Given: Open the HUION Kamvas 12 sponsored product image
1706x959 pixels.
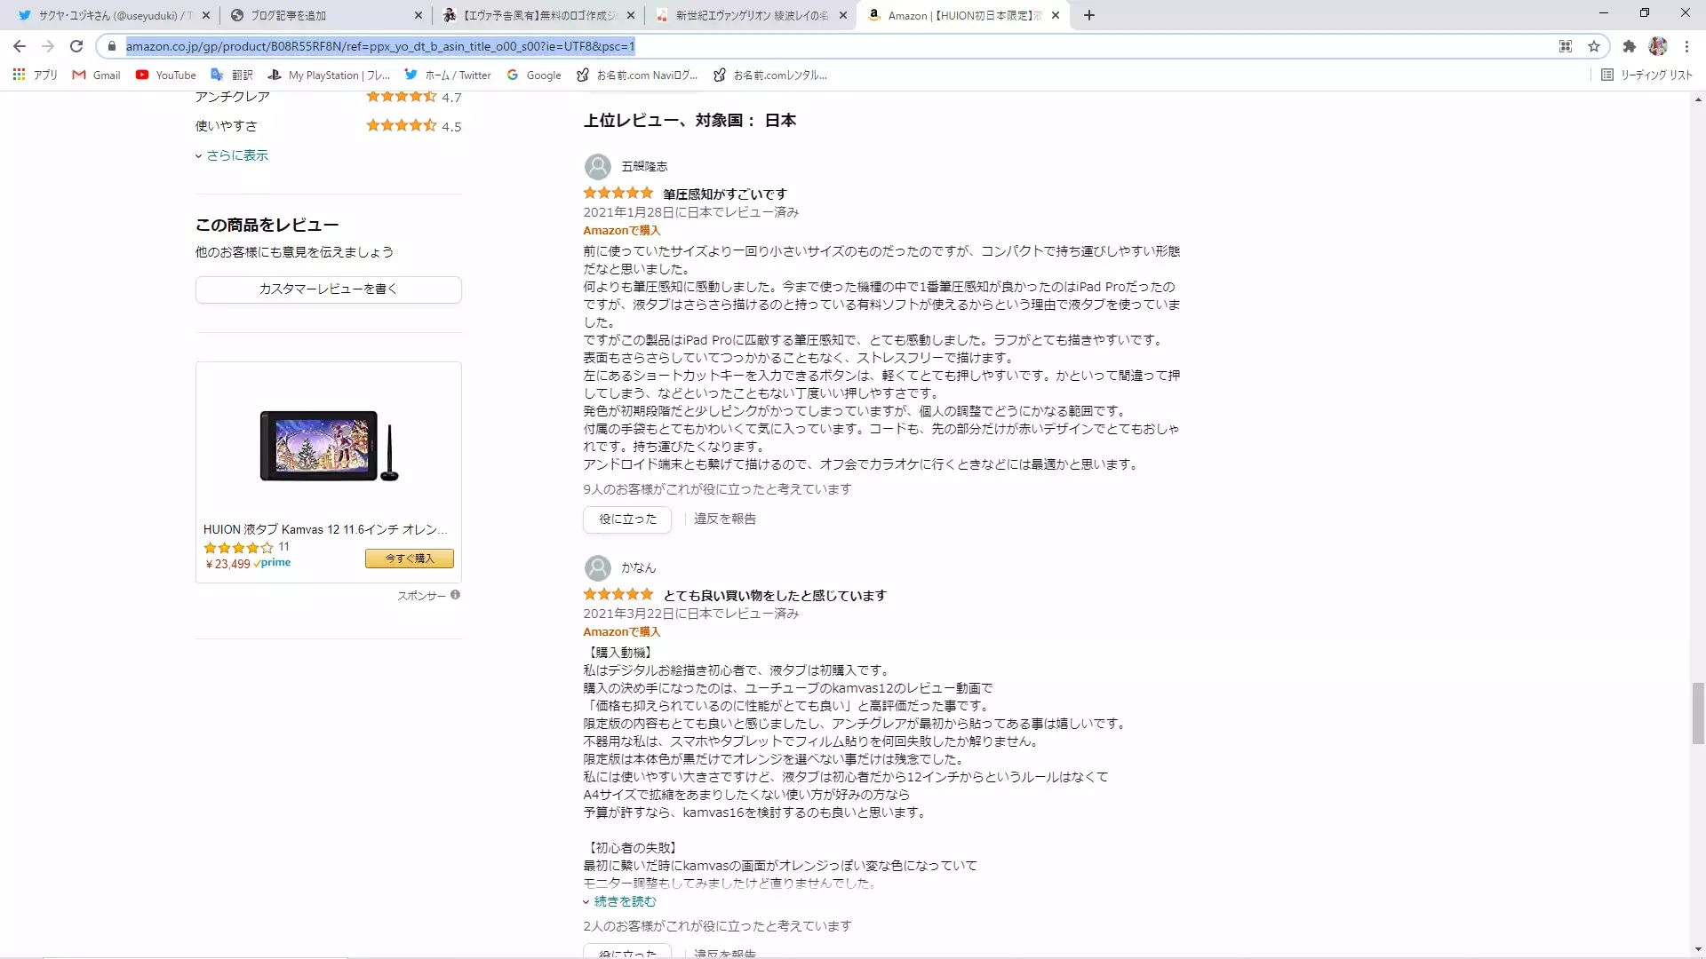Looking at the screenshot, I should 329,446.
